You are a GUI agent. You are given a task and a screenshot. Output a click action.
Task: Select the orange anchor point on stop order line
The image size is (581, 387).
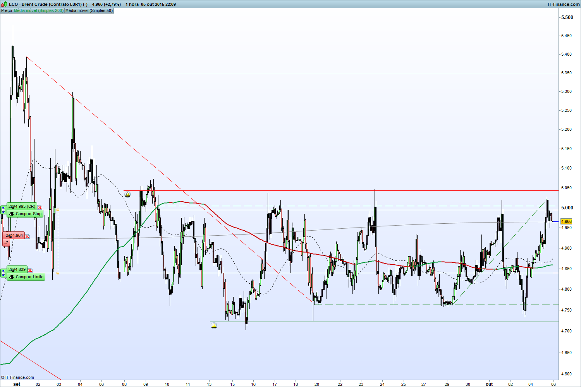tap(58, 210)
